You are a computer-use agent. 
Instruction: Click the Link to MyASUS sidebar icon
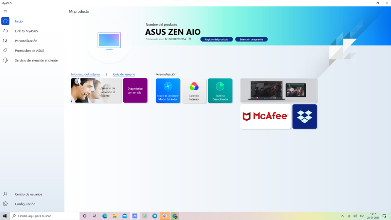5,31
